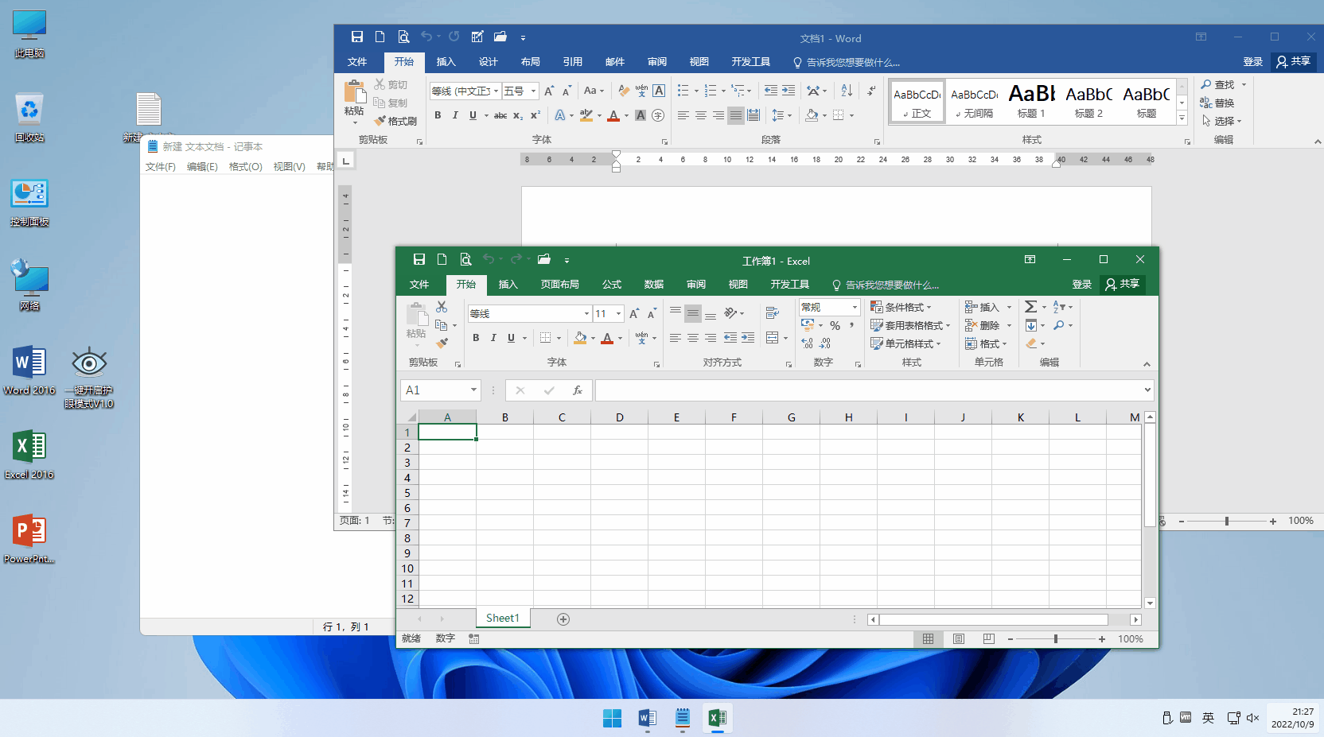The width and height of the screenshot is (1324, 737).
Task: Click 条件格式 button in Excel
Action: [901, 308]
